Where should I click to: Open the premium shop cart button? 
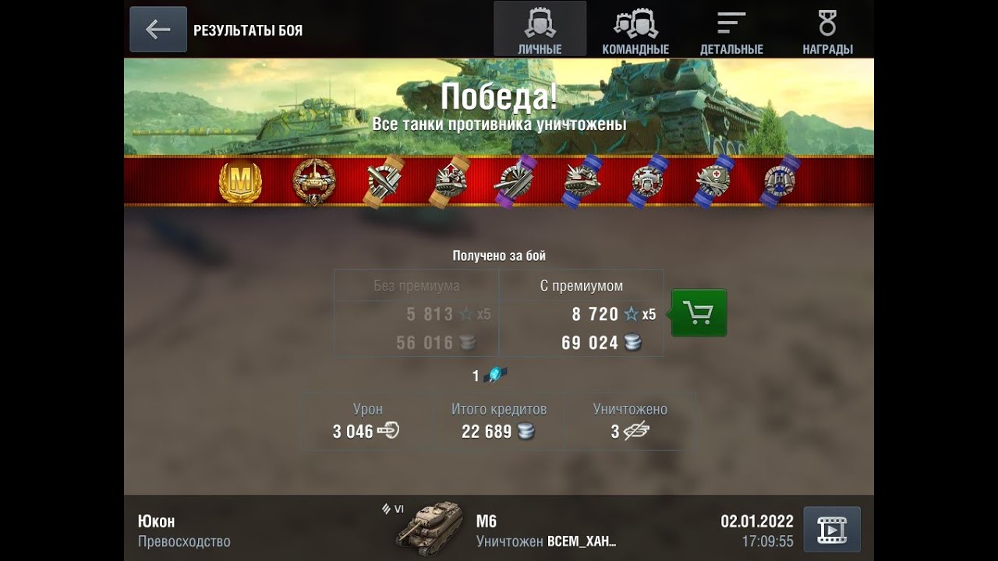[x=699, y=313]
